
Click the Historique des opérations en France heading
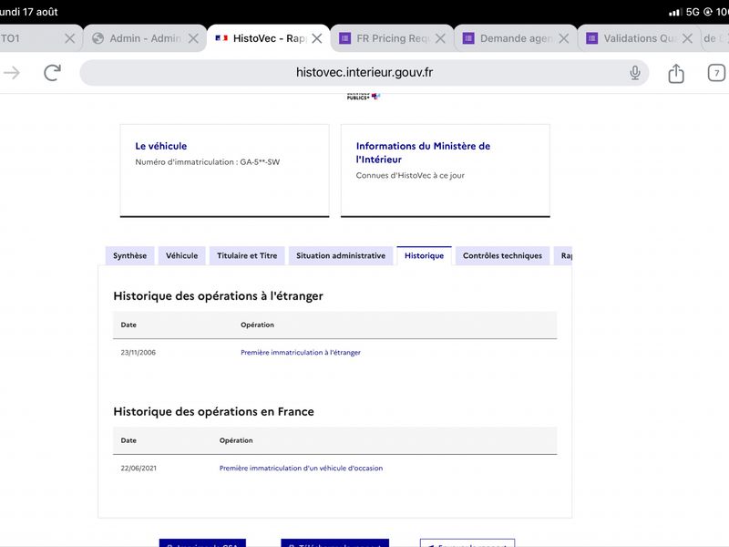(x=213, y=412)
